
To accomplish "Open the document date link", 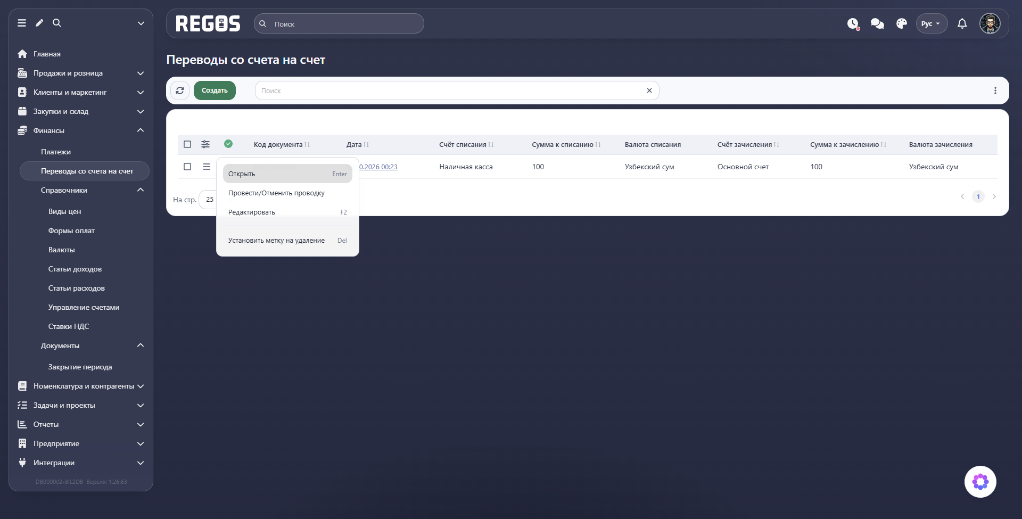I will tap(378, 167).
